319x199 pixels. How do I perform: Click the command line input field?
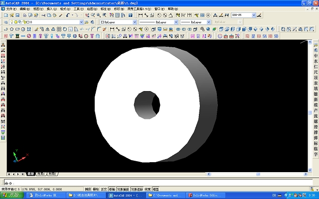[159, 183]
